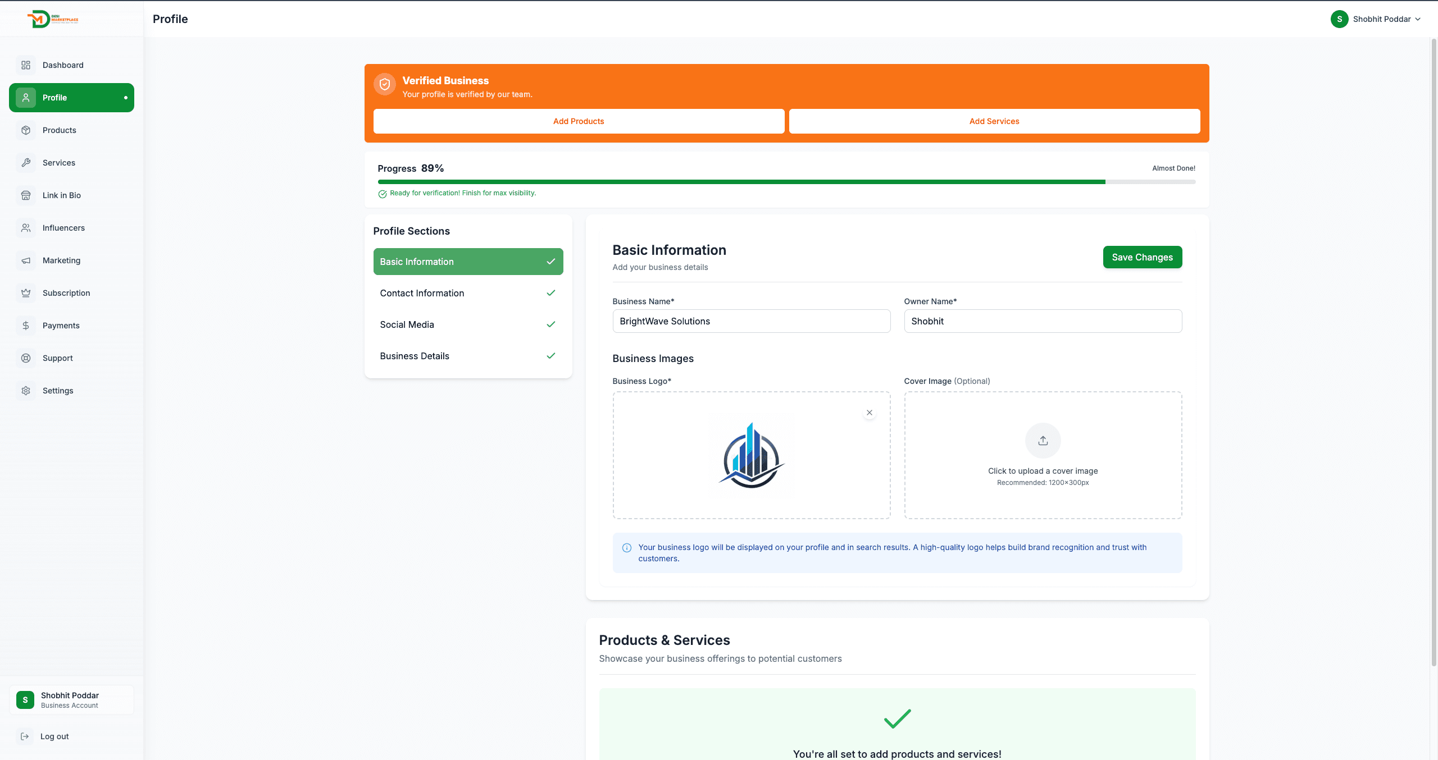Open Link in Bio menu item
The image size is (1438, 760).
coord(71,195)
